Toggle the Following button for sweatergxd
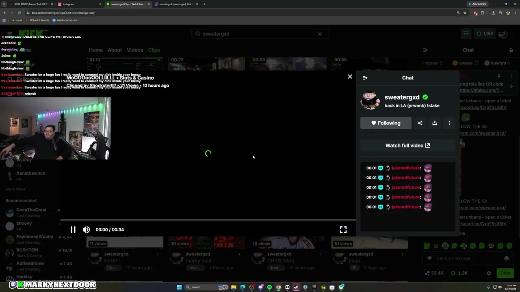This screenshot has height=292, width=520. [386, 123]
